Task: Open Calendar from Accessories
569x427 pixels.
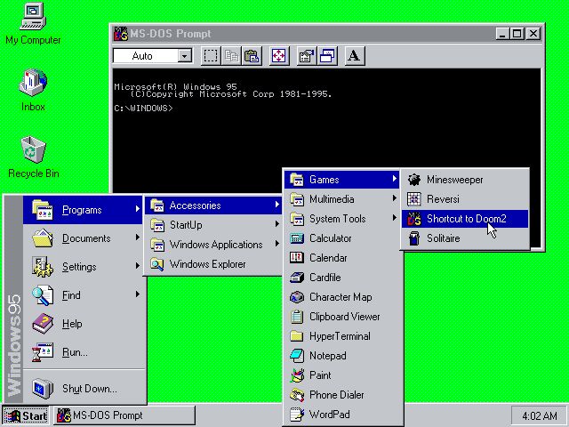Action: pyautogui.click(x=341, y=258)
